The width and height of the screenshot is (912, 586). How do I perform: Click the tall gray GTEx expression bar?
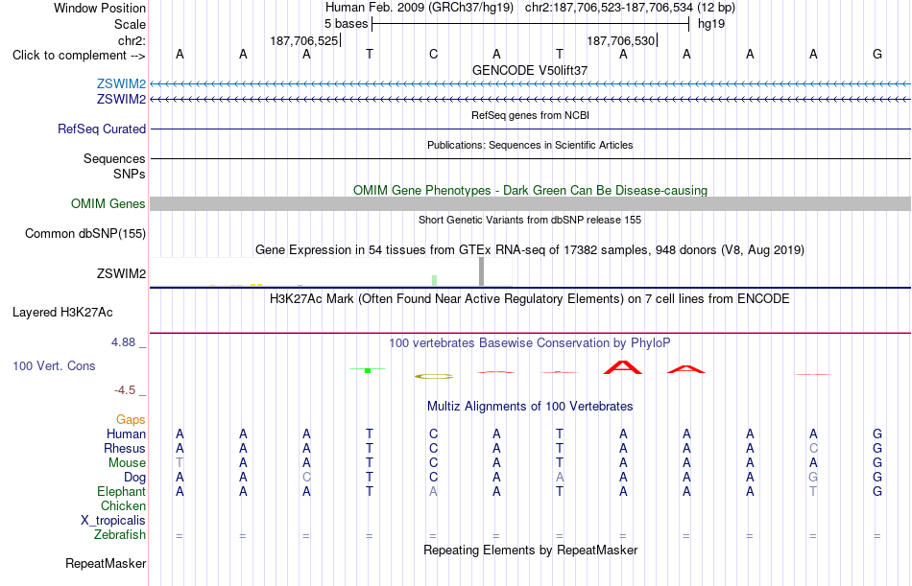pos(481,271)
